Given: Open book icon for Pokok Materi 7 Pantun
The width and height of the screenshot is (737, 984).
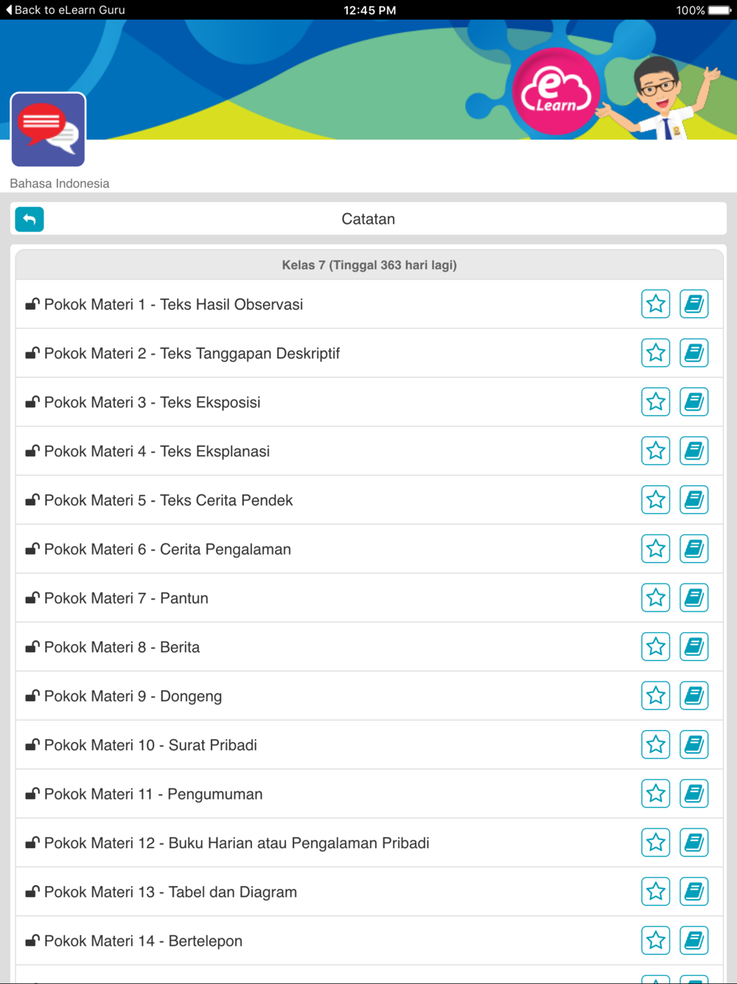Looking at the screenshot, I should point(694,597).
